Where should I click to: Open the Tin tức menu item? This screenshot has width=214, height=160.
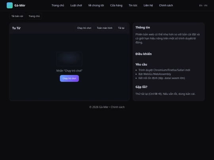click(133, 6)
